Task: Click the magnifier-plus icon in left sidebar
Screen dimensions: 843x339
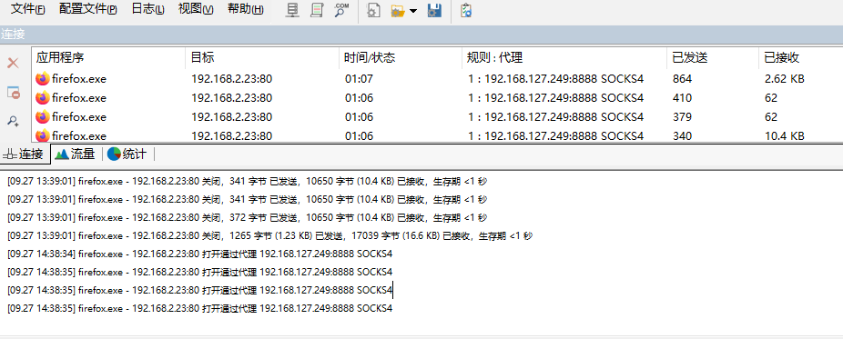Action: (13, 121)
